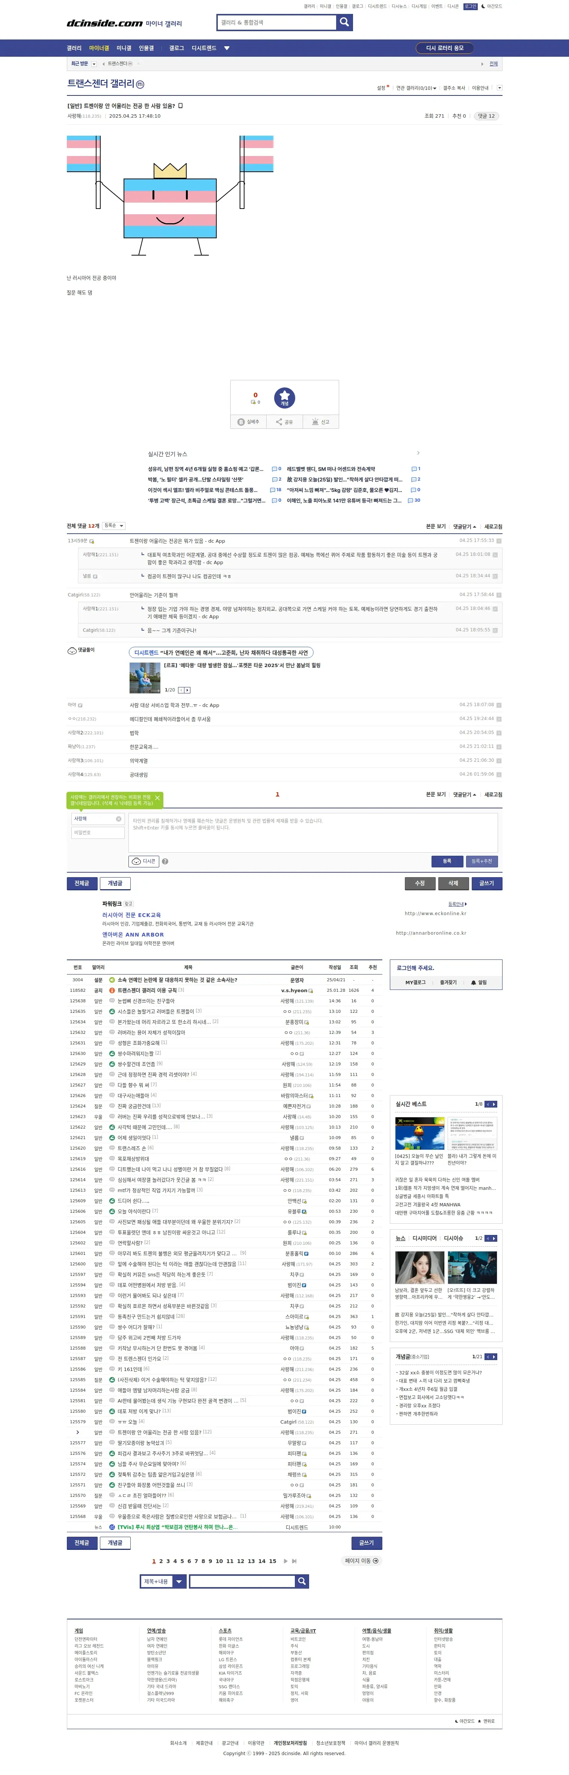
Task: Click next arrow in 뉴스 panel
Action: point(494,1238)
